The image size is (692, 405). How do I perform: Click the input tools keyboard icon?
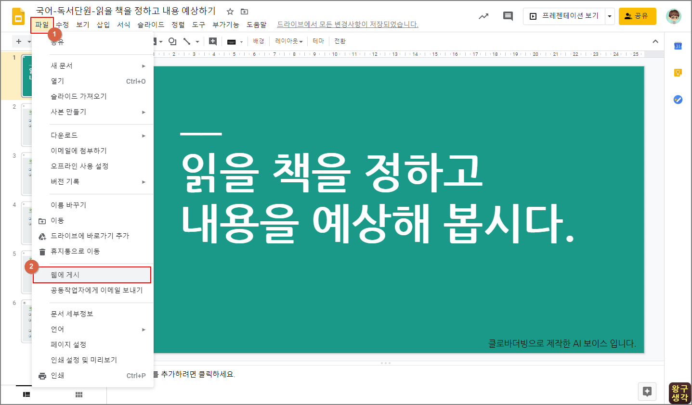[x=232, y=42]
